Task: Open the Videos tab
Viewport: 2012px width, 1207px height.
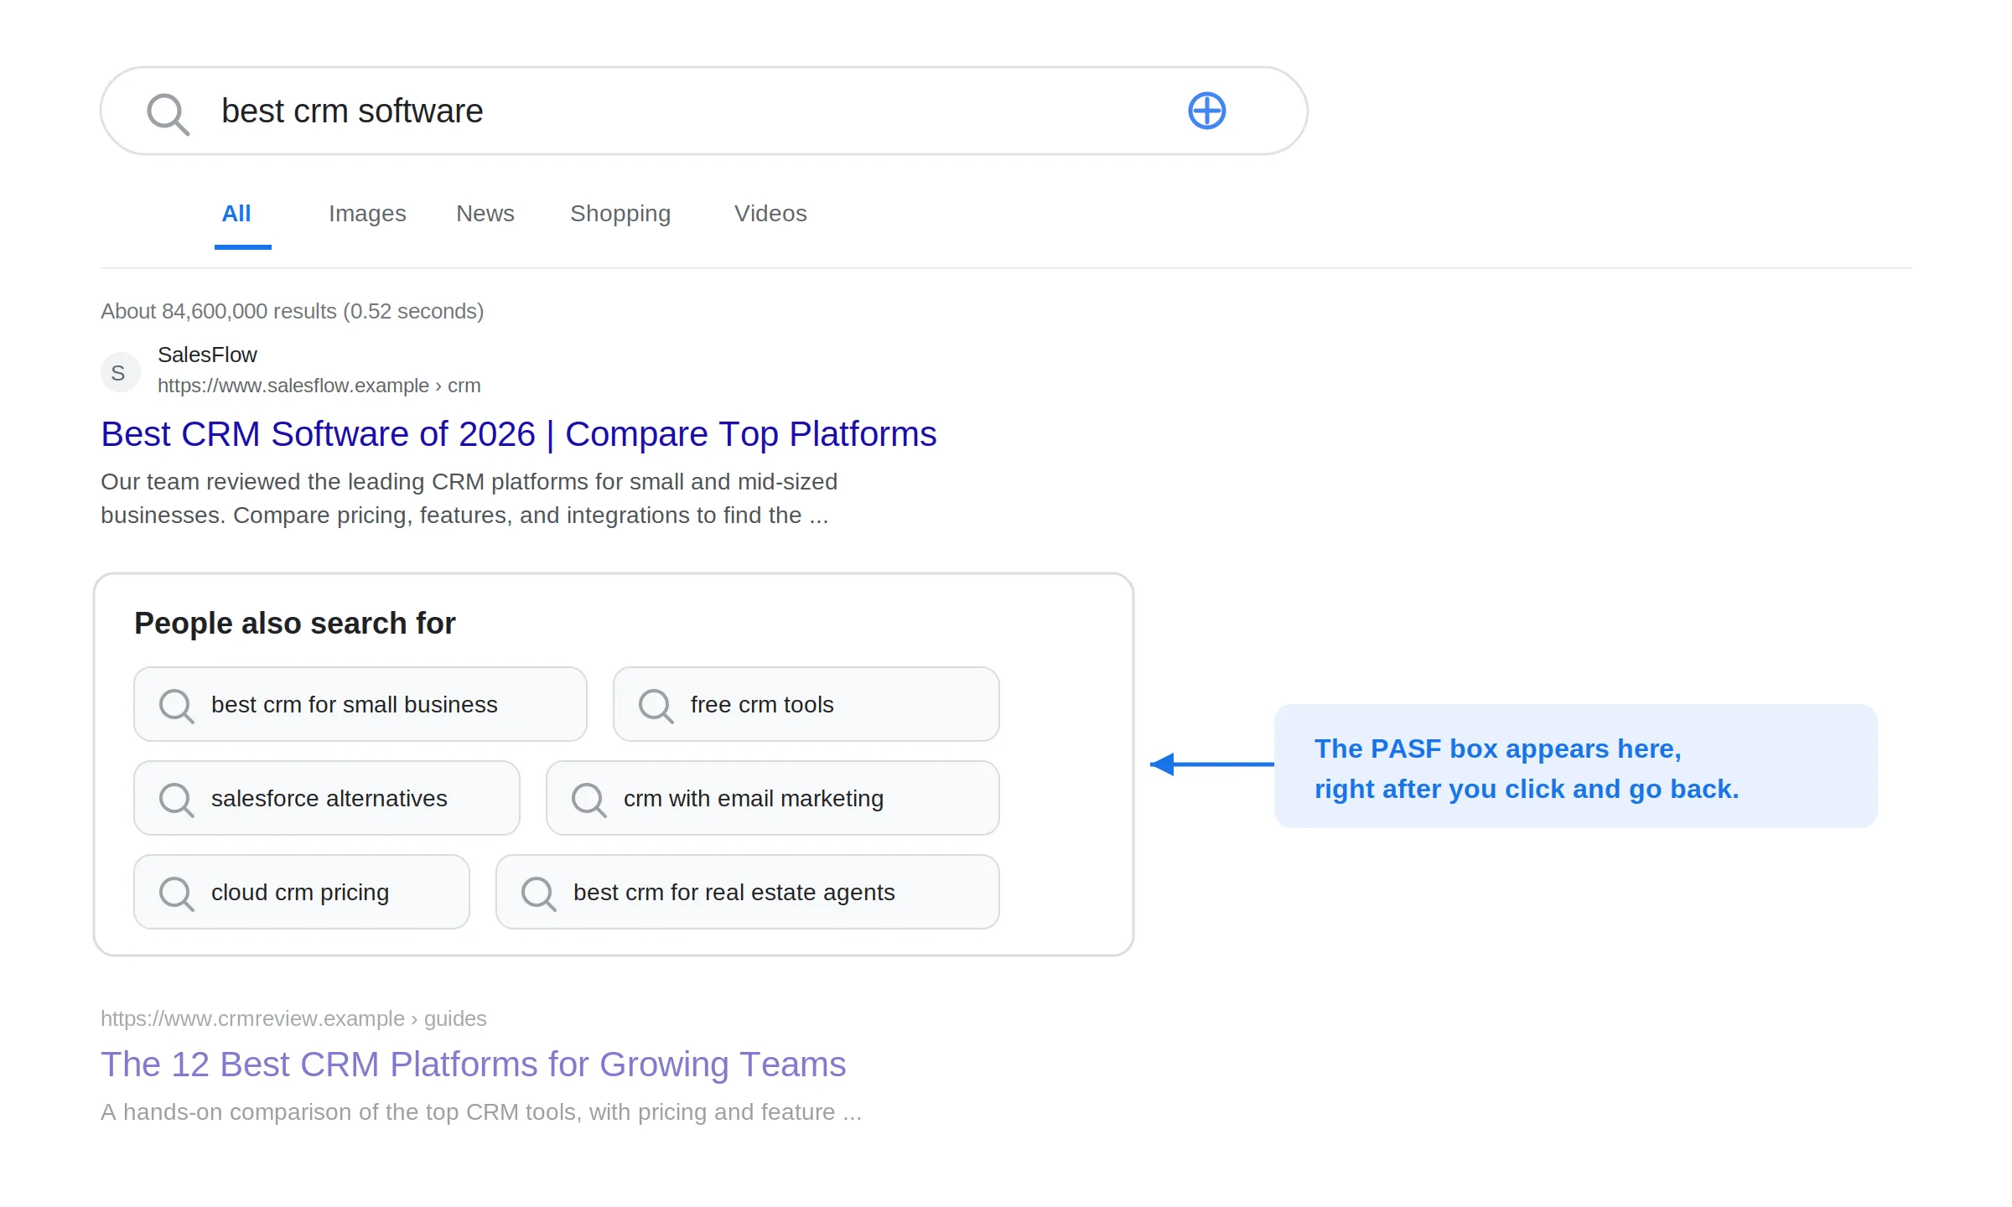Action: 770,214
